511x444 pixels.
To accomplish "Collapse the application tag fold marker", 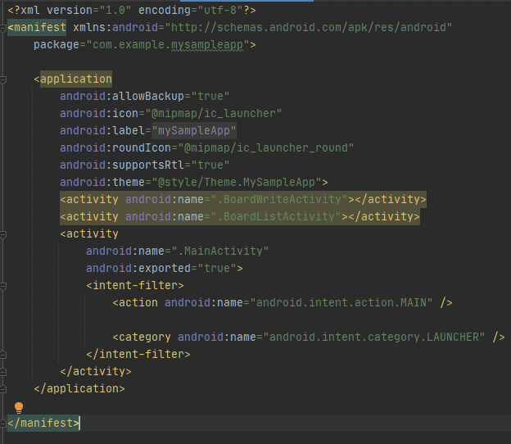I will [3, 79].
